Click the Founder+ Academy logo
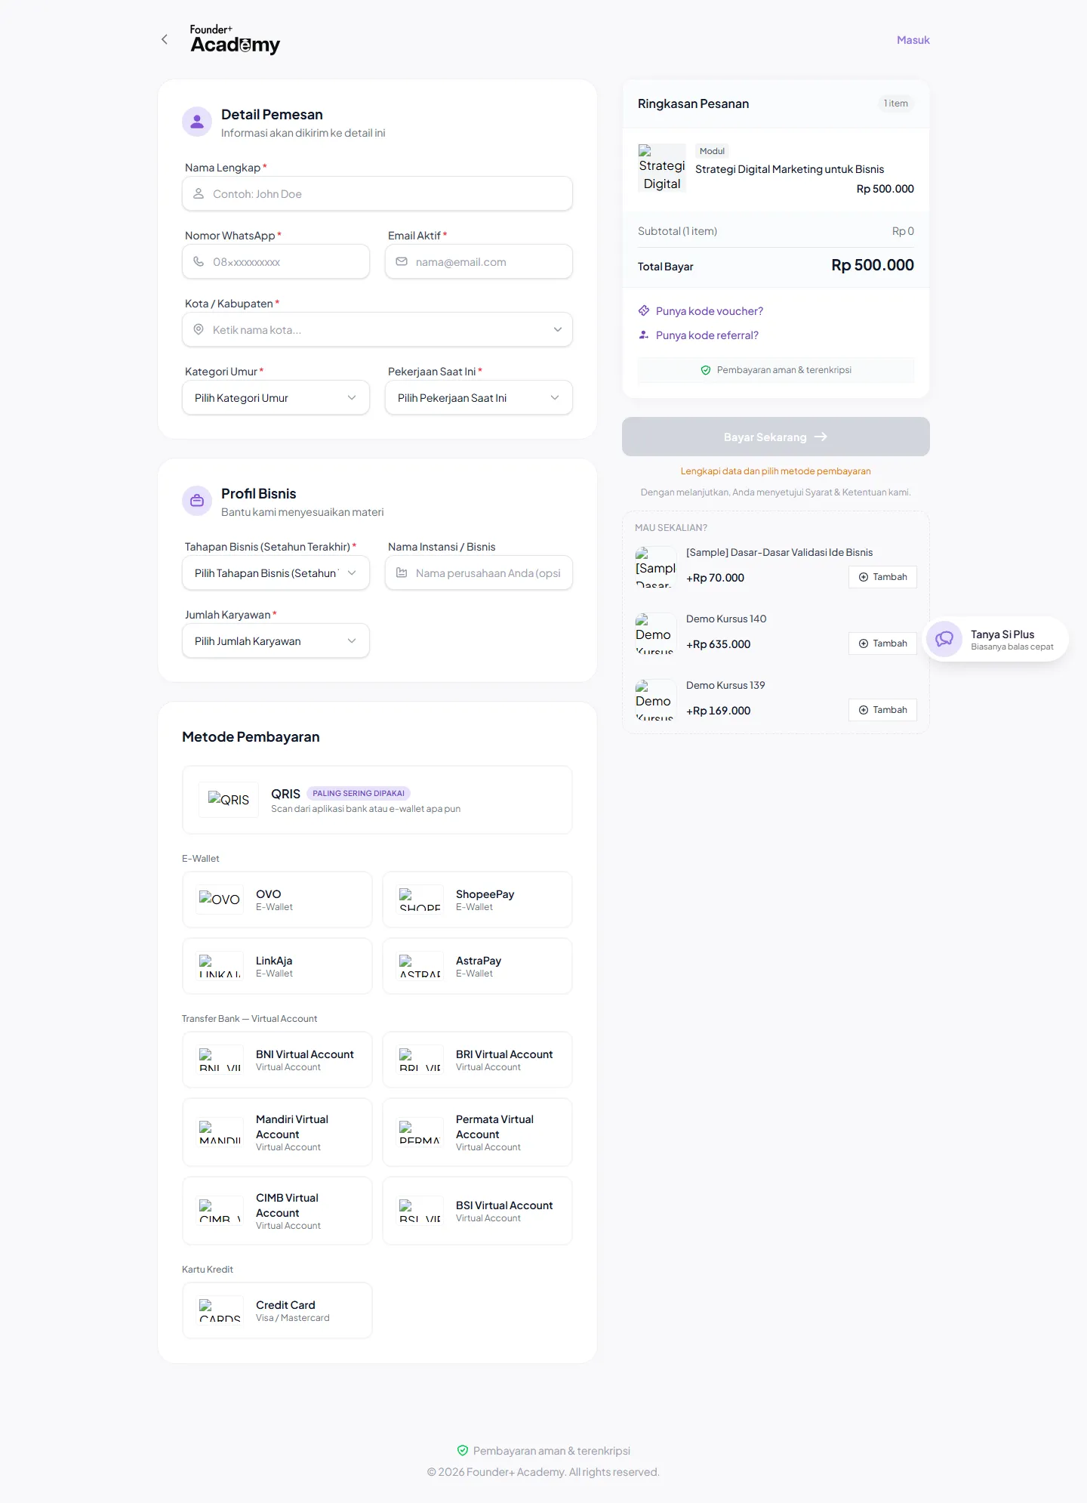 [x=235, y=39]
